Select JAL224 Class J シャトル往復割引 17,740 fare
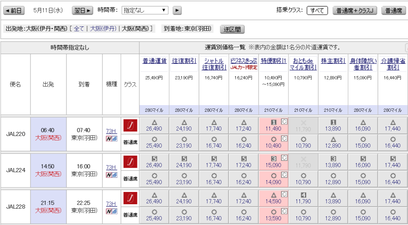 (x=214, y=162)
